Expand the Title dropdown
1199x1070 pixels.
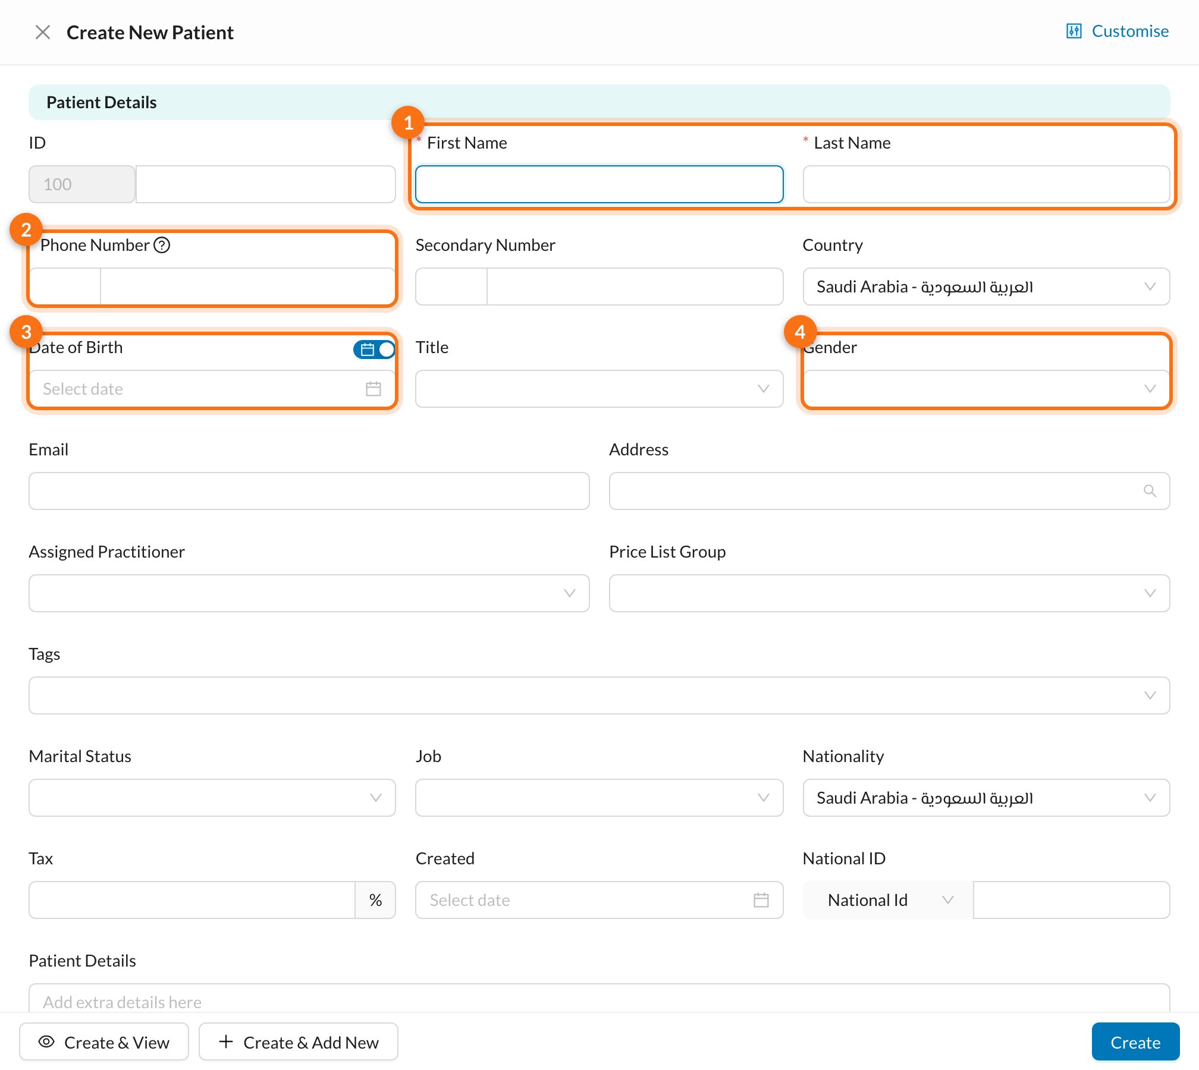click(x=599, y=389)
